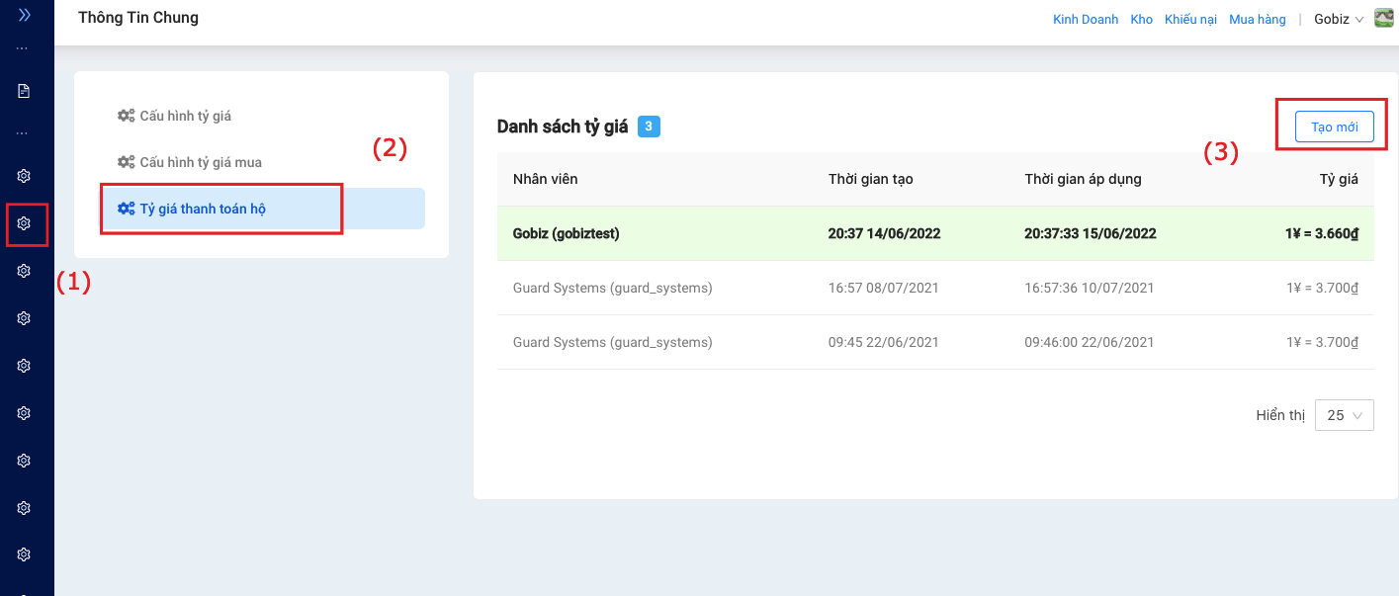Open the Cấu hình tỷ giá menu item
This screenshot has width=1399, height=596.
(185, 116)
